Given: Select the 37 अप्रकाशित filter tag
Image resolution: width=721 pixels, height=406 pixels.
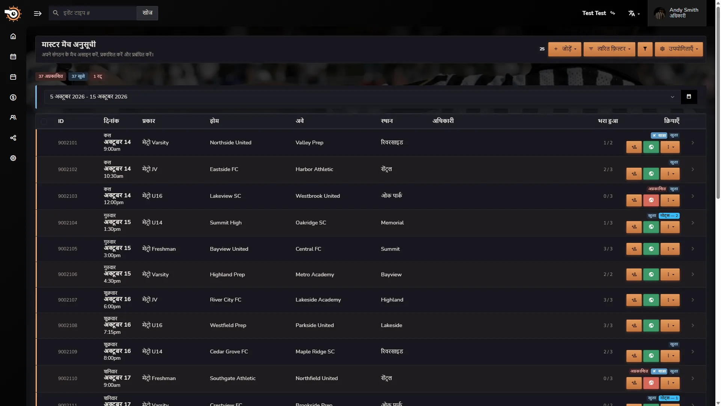Looking at the screenshot, I should [x=51, y=76].
